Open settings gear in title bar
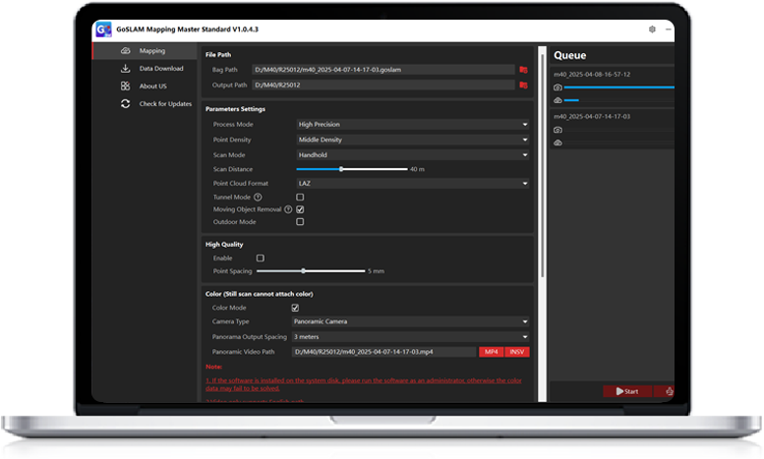The width and height of the screenshot is (764, 459). [x=652, y=29]
